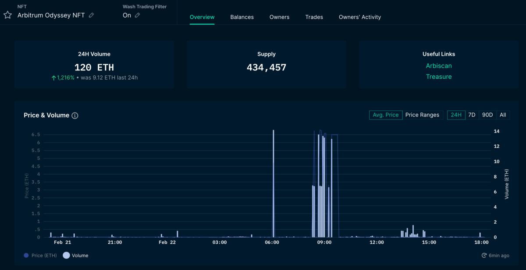This screenshot has height=270, width=526.
Task: Click the refresh clock icon near 6min ago
Action: coord(484,256)
